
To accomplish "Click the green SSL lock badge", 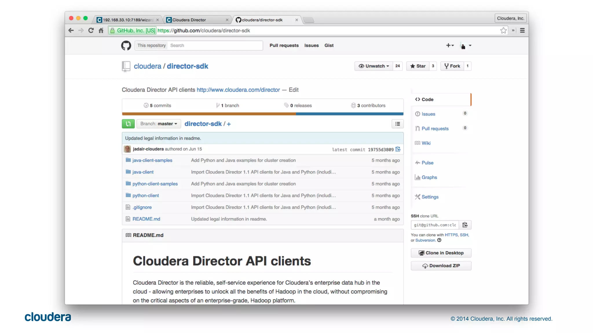I will [132, 30].
